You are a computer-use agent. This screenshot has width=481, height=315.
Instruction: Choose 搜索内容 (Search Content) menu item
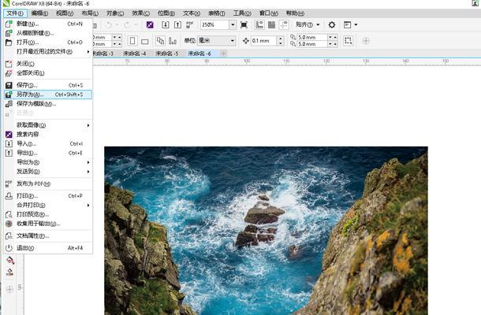tap(48, 134)
